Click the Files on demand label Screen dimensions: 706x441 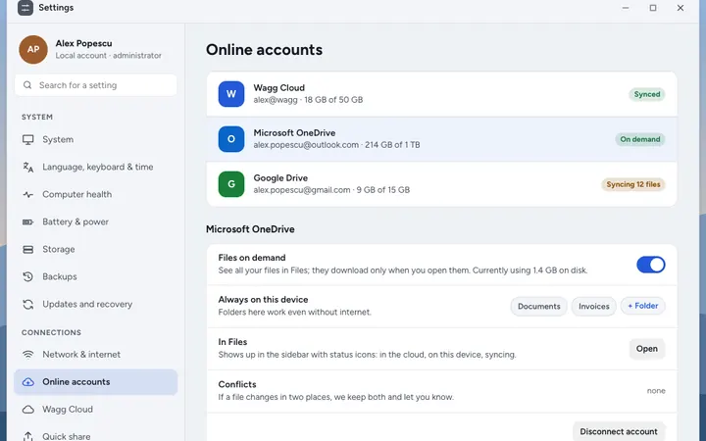[x=252, y=258]
